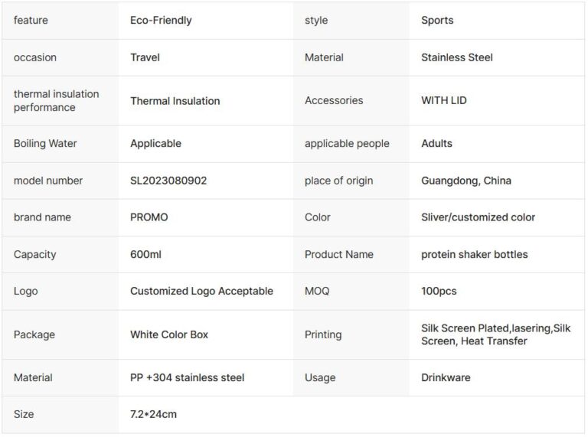Click the 'Travel' occasion value

pos(145,57)
